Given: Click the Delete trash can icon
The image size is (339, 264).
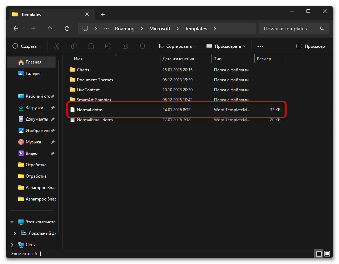Looking at the screenshot, I should point(143,46).
